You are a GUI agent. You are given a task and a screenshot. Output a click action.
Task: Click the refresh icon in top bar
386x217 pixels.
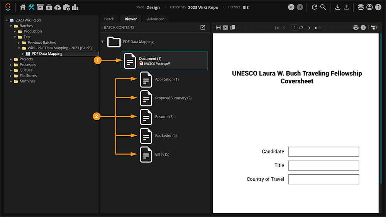click(x=314, y=7)
